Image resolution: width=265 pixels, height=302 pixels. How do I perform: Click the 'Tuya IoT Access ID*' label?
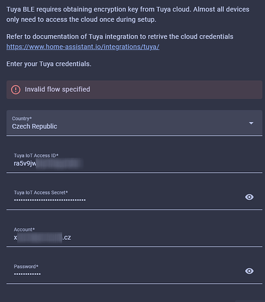(36, 155)
